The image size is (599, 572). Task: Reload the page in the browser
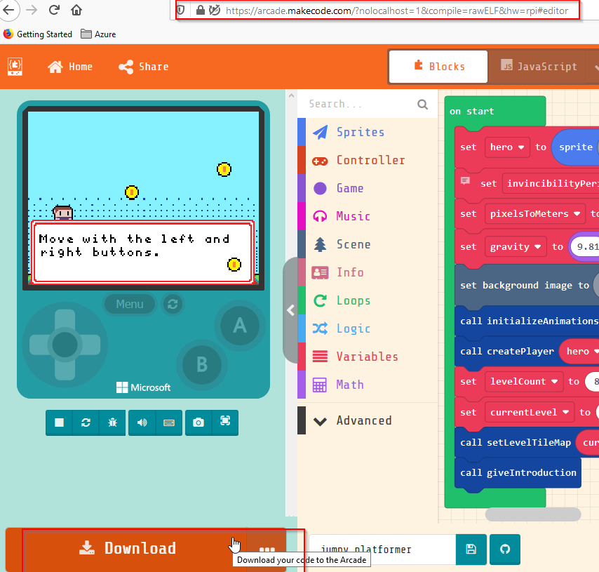54,10
